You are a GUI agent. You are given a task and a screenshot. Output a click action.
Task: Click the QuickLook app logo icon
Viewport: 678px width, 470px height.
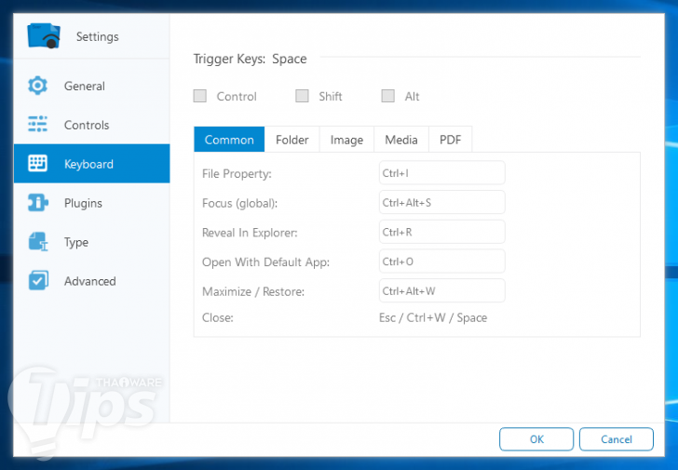tap(44, 35)
